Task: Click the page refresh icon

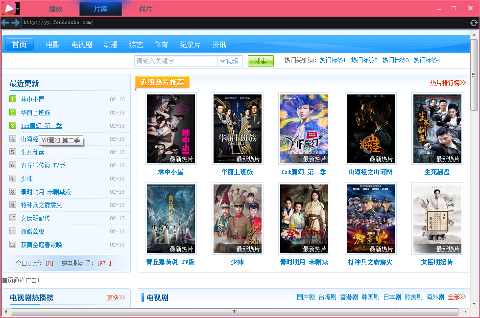Action: click(473, 23)
